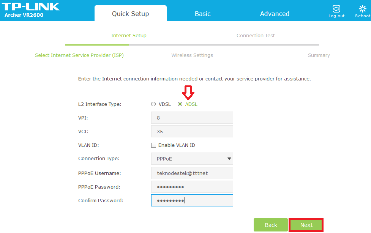Switch to the Connection Test step
Viewport: 371px width, 233px height.
click(x=256, y=35)
